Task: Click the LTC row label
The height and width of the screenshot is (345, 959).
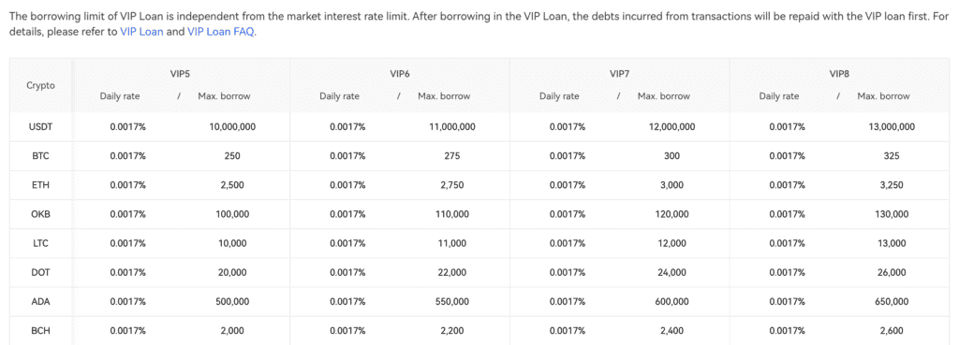Action: [40, 243]
